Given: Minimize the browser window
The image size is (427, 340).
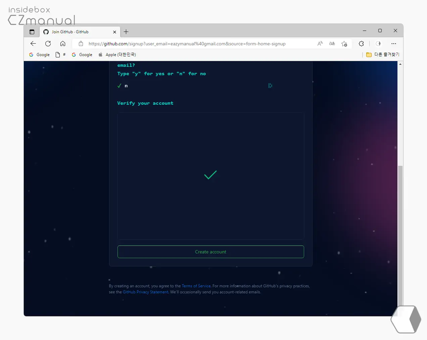Looking at the screenshot, I should 365,31.
